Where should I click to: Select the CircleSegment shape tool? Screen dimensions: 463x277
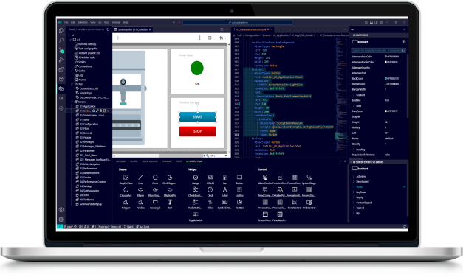170,178
